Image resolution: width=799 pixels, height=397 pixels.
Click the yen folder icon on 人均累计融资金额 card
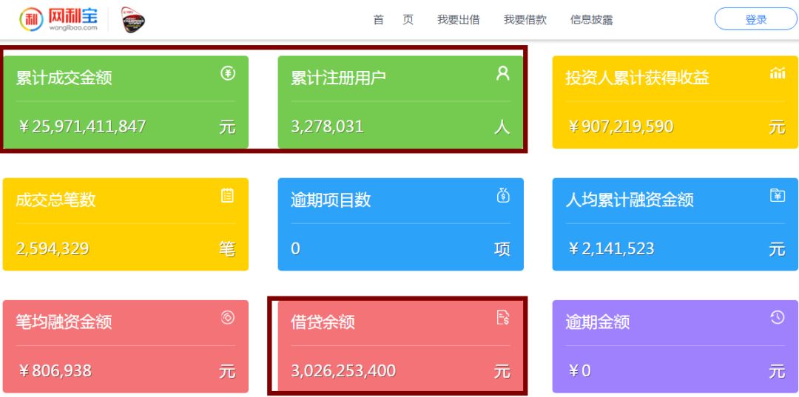click(x=777, y=196)
